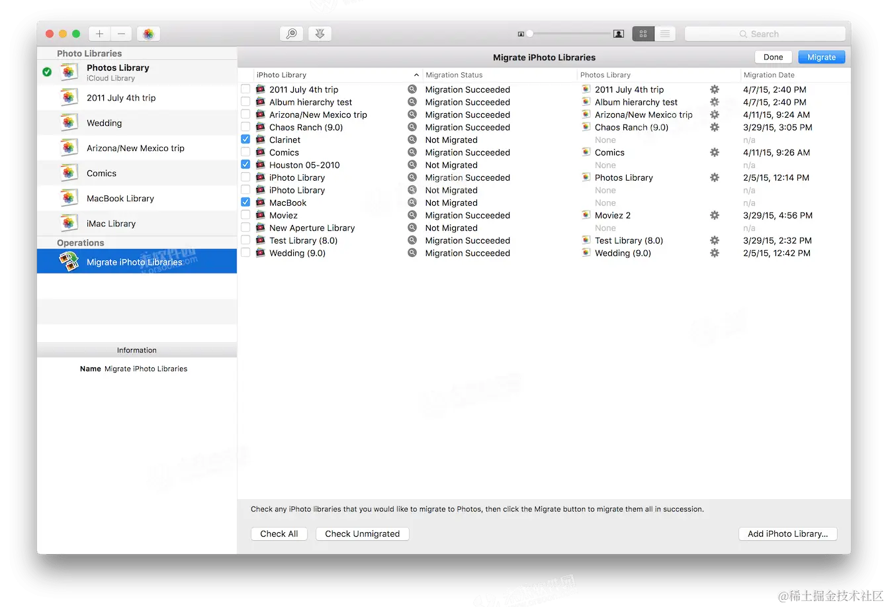Check the Moviez library checkbox
The width and height of the screenshot is (888, 607).
point(245,215)
